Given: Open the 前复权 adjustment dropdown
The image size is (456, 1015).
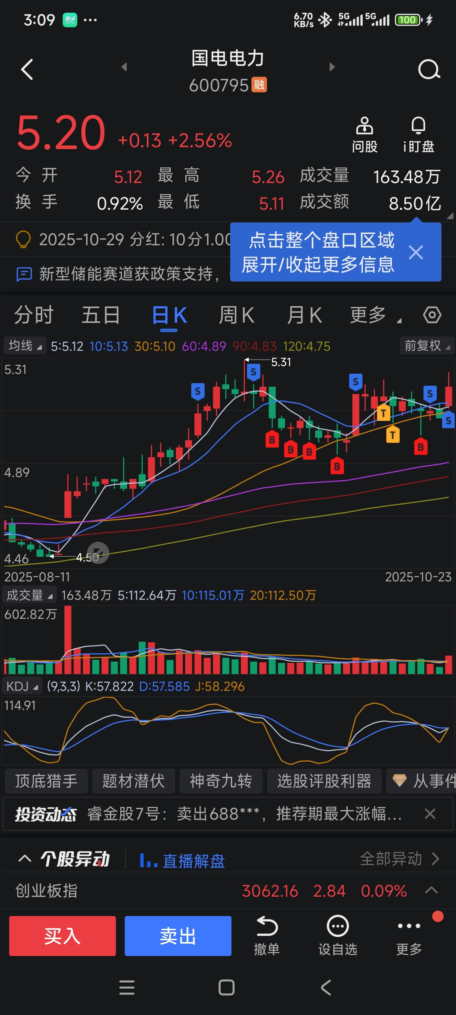Looking at the screenshot, I should (x=427, y=345).
